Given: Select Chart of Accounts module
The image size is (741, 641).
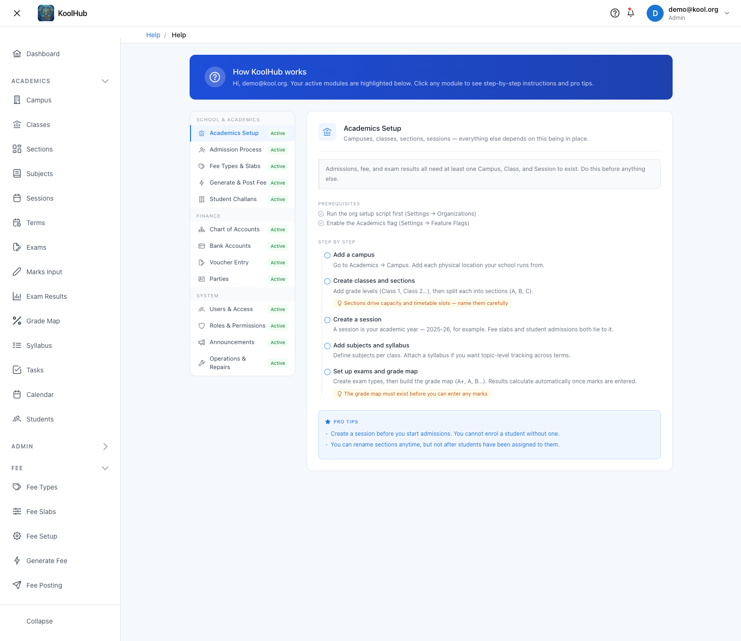Looking at the screenshot, I should click(242, 229).
